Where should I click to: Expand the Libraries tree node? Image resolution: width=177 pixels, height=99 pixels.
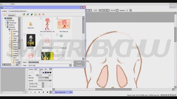click(6, 21)
